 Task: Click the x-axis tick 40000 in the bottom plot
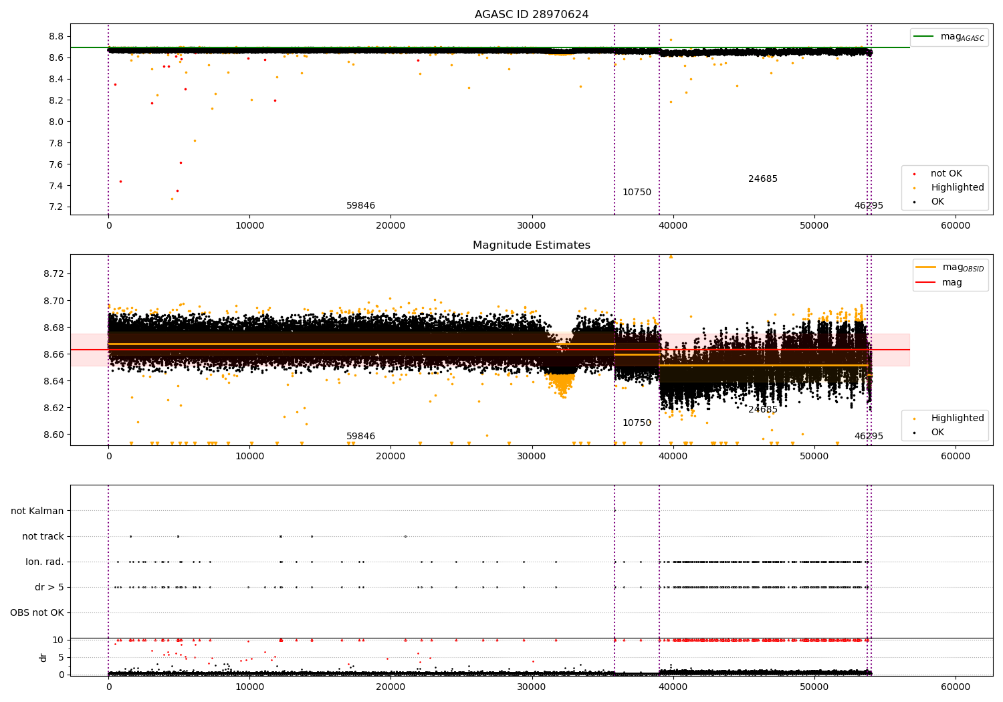pos(673,687)
